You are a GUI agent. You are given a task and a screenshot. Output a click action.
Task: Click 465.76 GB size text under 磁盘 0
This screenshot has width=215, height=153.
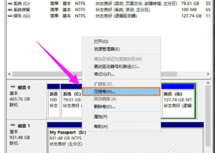(x=20, y=99)
